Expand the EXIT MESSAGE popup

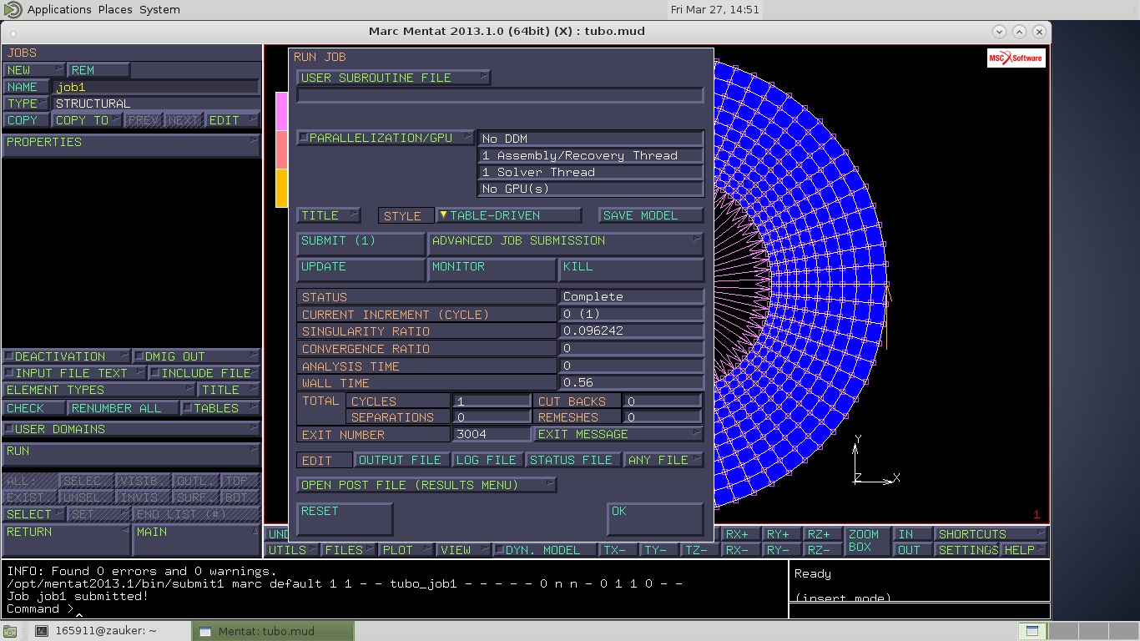pos(618,434)
